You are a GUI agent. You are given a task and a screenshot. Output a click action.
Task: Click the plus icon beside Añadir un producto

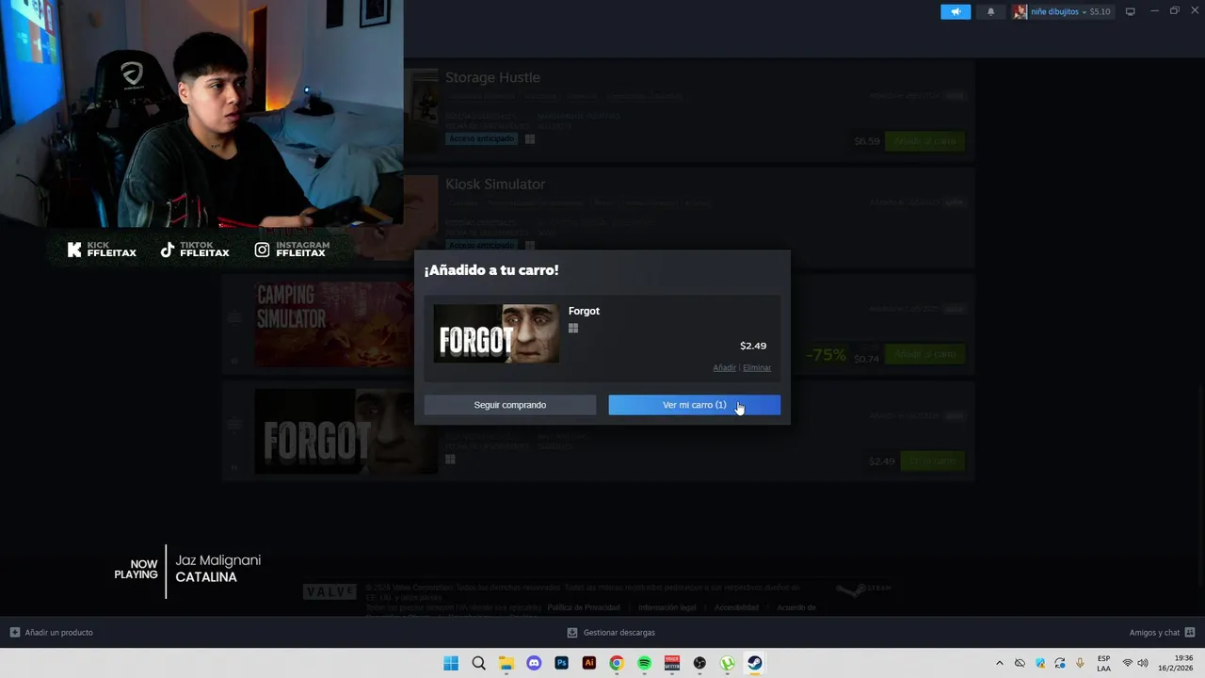(15, 633)
